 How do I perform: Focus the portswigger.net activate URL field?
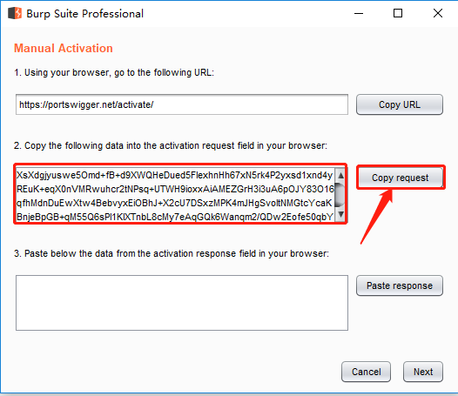pyautogui.click(x=182, y=104)
